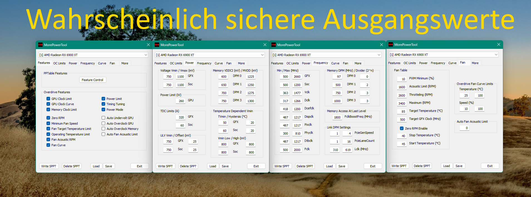Toggle Minimum Fan Speed checkbox

point(48,123)
